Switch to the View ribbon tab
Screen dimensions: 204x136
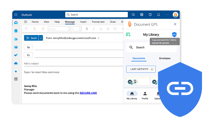click(x=47, y=22)
